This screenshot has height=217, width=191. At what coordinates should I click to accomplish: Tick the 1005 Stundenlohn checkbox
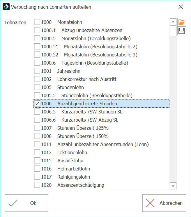pyautogui.click(x=37, y=87)
